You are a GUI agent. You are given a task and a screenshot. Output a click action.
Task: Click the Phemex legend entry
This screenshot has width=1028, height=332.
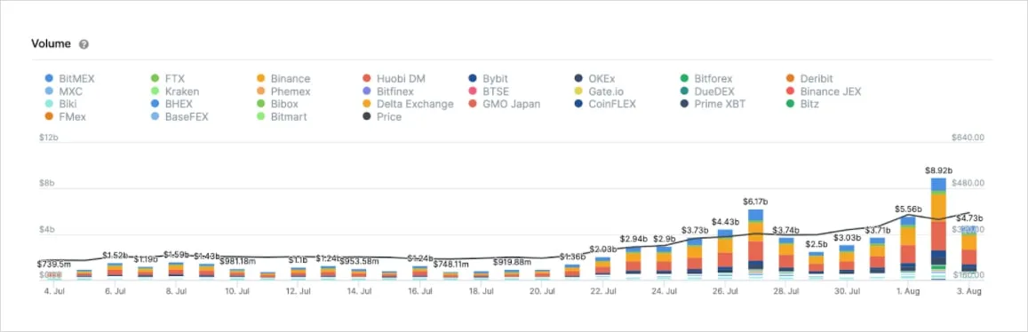tap(283, 91)
